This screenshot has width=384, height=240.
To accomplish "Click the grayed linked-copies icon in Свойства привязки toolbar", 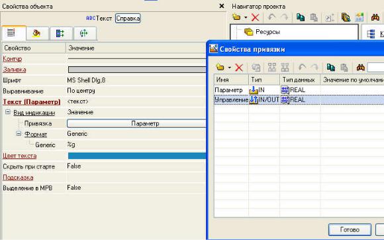I will point(256,68).
